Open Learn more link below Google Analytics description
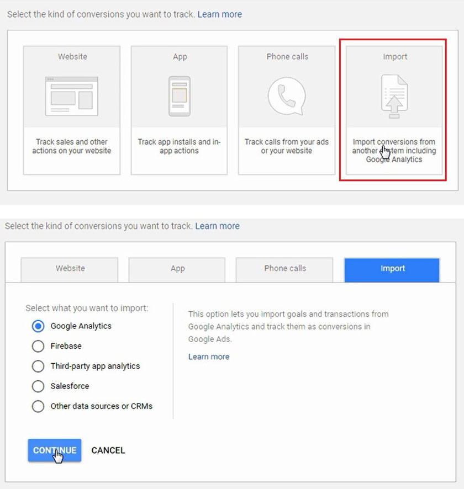 pyautogui.click(x=209, y=357)
